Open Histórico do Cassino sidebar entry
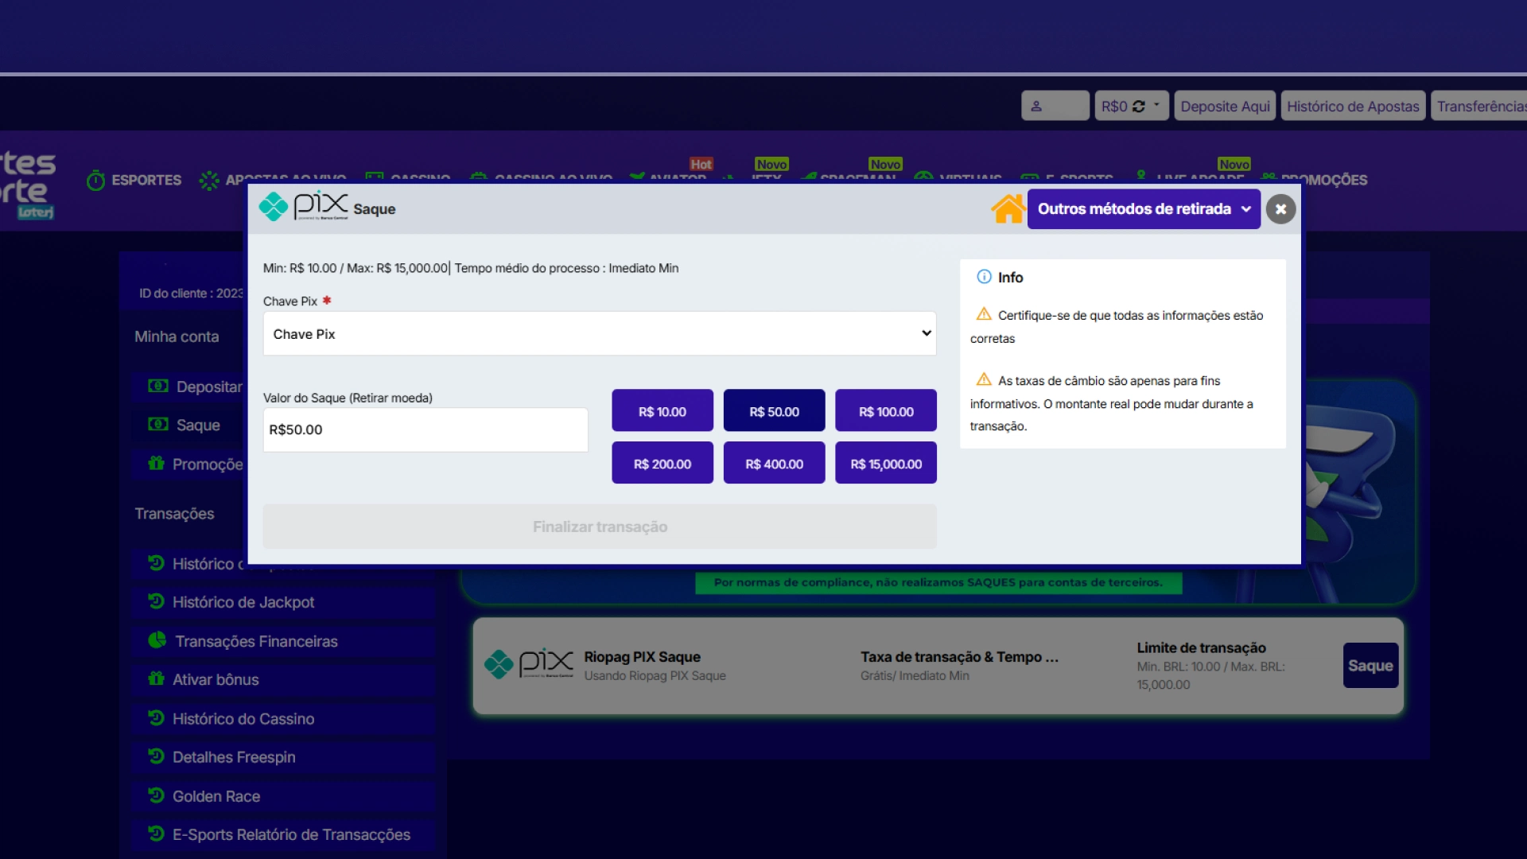 coord(283,718)
